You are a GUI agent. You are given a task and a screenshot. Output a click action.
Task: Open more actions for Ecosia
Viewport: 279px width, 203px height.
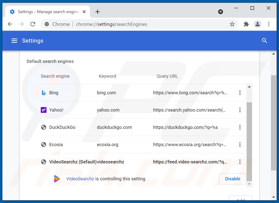click(240, 145)
